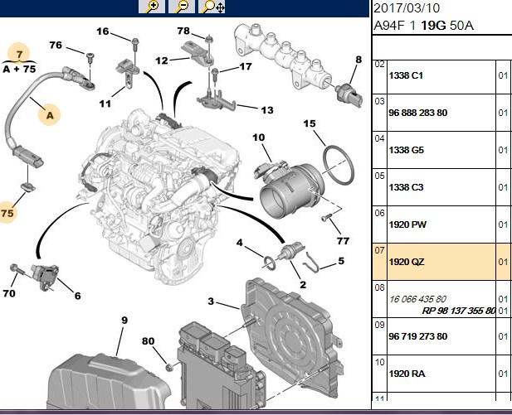Viewport: 512px width, 415px height.
Task: Click part number 1920 RA
Action: click(407, 374)
